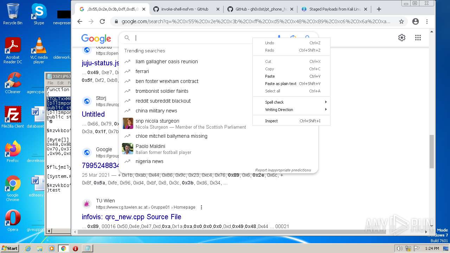Click the page vertical scrollbar thumb
Viewport: 450px width, 253px height.
[432, 151]
